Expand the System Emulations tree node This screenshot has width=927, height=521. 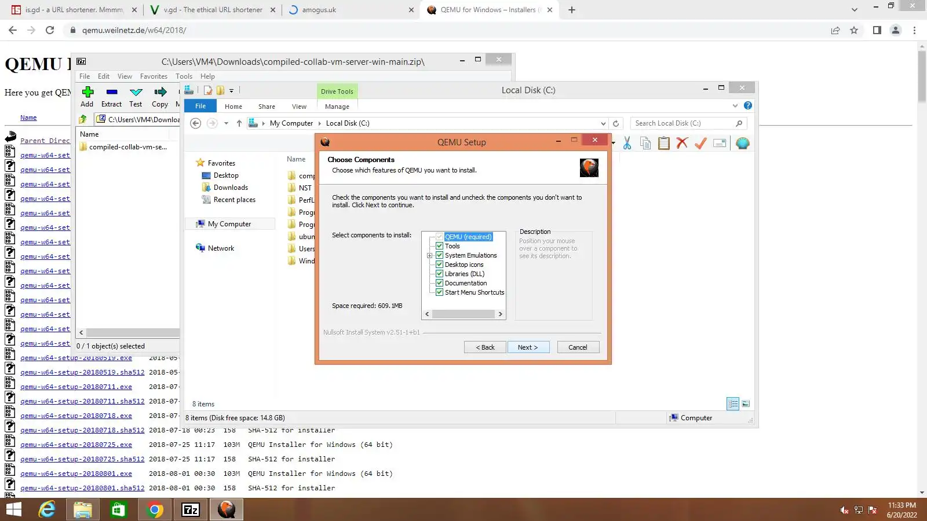(430, 255)
